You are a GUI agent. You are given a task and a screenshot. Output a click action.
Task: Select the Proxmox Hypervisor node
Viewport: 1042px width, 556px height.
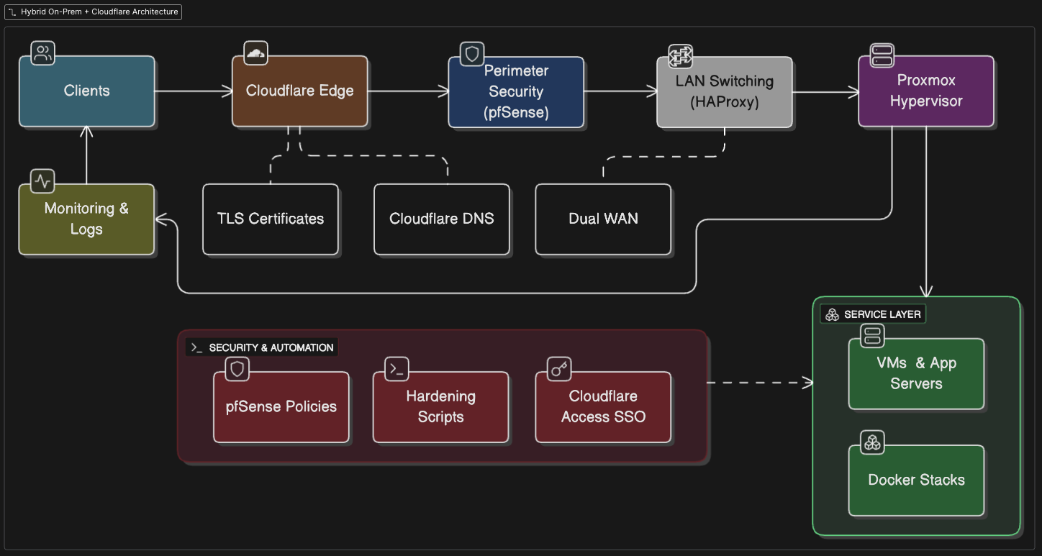coord(926,91)
